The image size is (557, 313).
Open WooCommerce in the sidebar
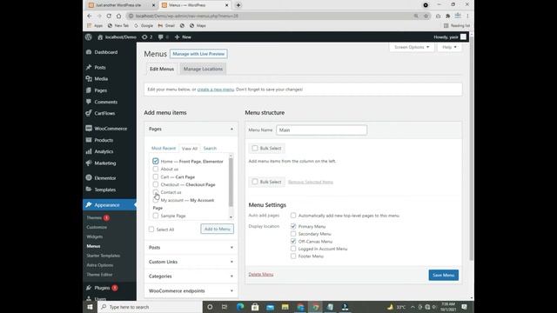(110, 129)
